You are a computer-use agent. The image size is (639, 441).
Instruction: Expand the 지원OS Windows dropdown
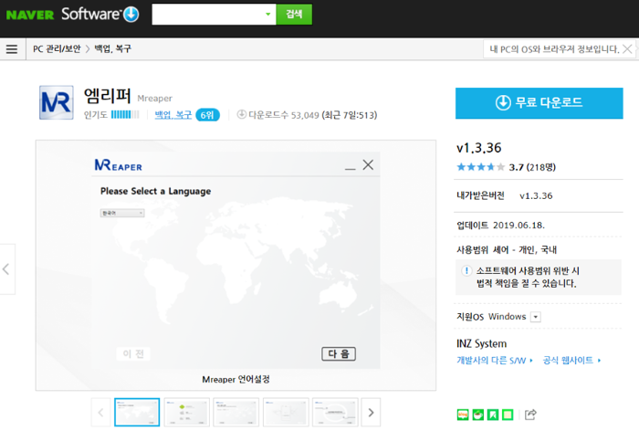536,317
